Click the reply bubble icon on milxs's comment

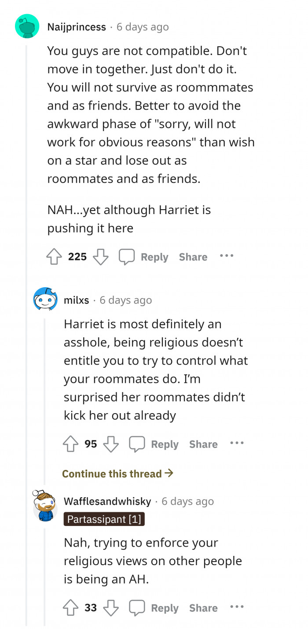tap(138, 444)
